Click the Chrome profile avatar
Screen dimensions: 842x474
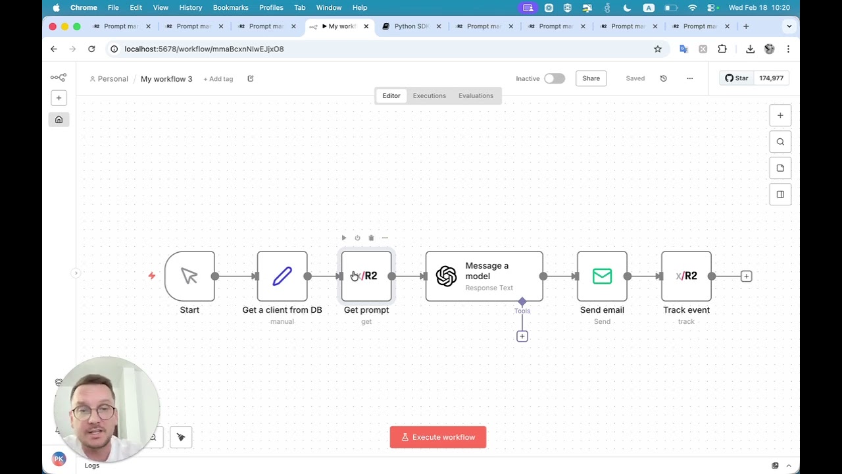(770, 49)
